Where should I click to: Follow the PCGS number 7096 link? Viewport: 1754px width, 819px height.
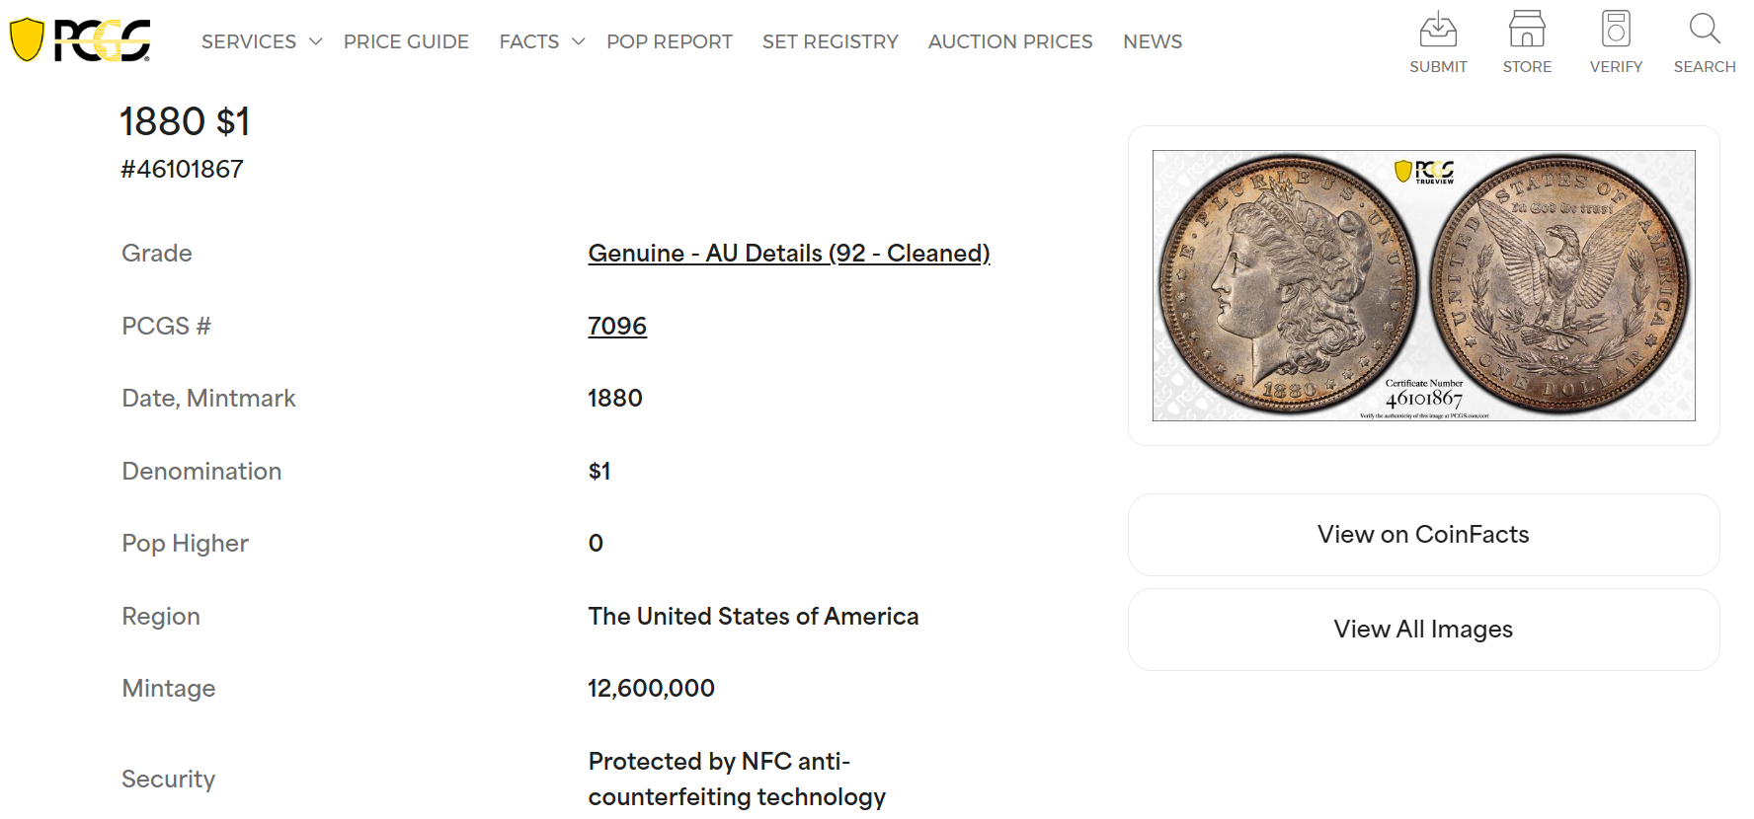pos(617,326)
